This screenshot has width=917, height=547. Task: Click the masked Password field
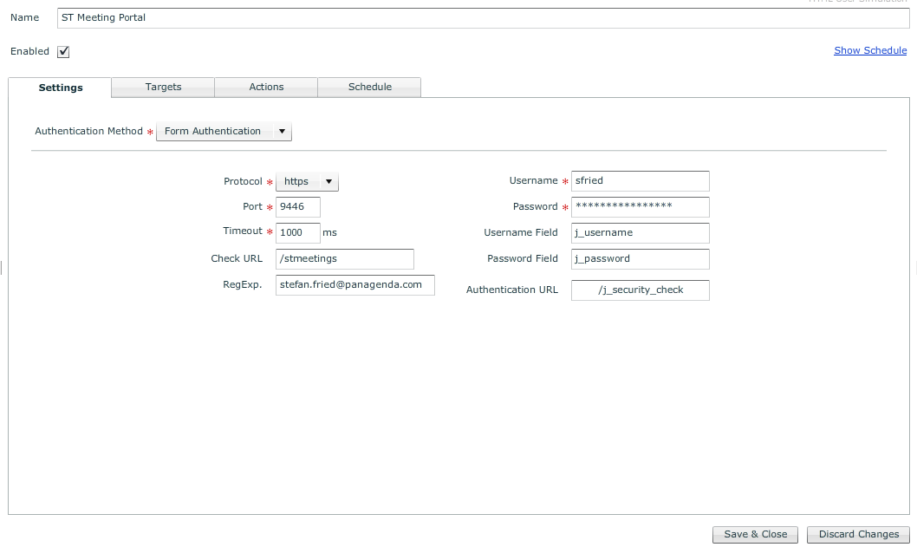coord(640,207)
